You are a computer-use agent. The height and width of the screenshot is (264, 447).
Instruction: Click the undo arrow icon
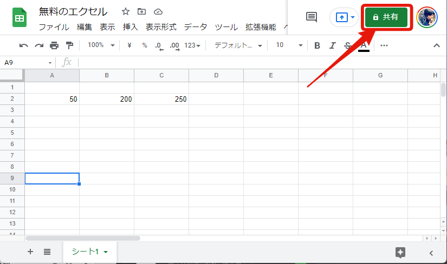23,45
